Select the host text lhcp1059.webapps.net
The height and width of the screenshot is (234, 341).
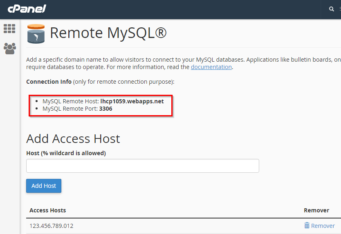click(x=132, y=101)
